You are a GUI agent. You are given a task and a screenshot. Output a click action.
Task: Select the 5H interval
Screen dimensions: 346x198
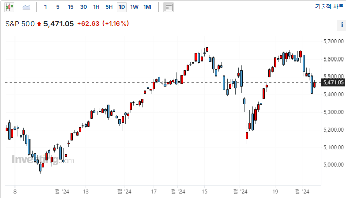pyautogui.click(x=109, y=7)
